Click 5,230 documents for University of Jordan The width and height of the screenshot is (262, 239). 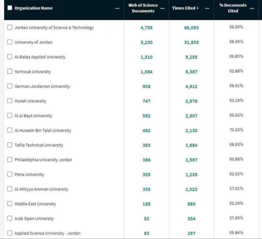pyautogui.click(x=146, y=42)
